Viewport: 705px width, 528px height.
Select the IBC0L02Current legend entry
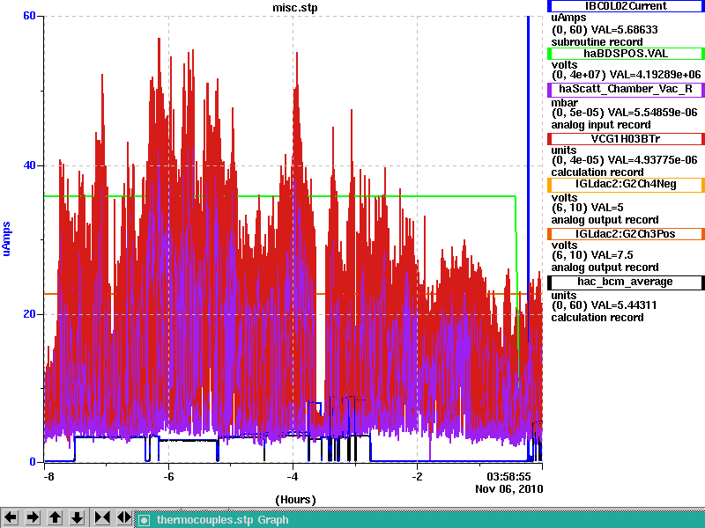[626, 6]
